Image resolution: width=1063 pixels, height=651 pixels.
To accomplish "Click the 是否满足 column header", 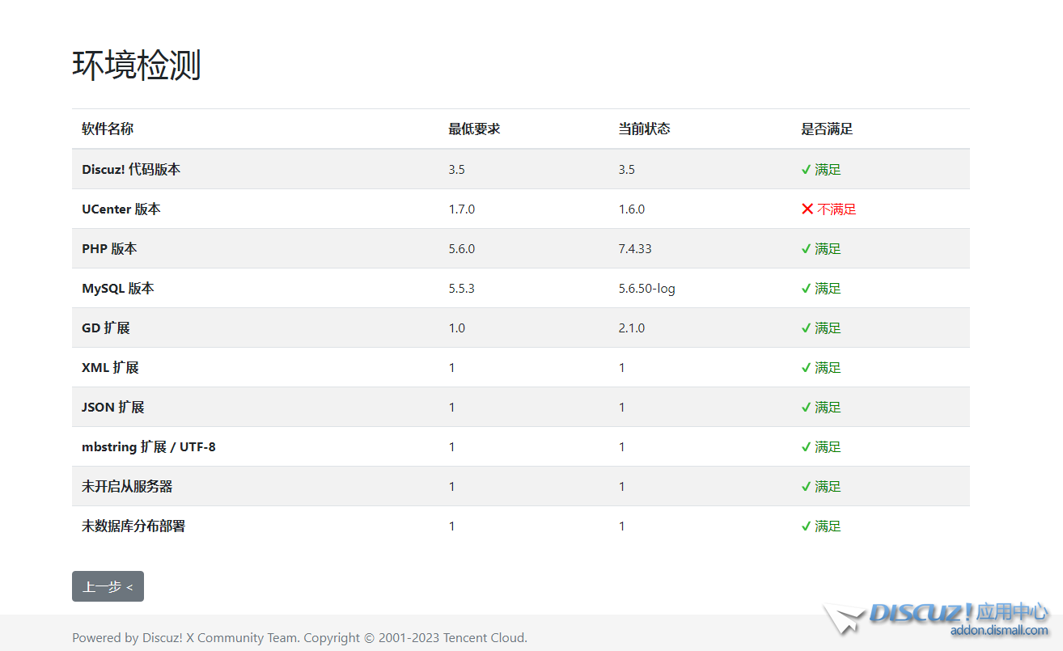I will coord(827,129).
